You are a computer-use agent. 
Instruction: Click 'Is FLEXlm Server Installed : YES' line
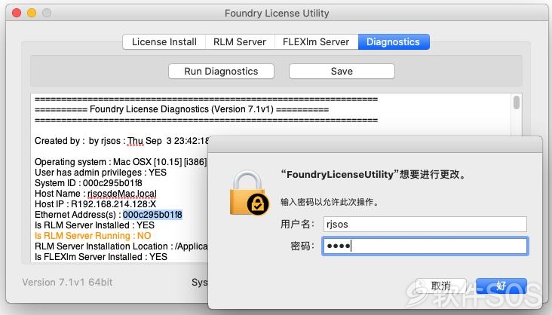point(101,257)
